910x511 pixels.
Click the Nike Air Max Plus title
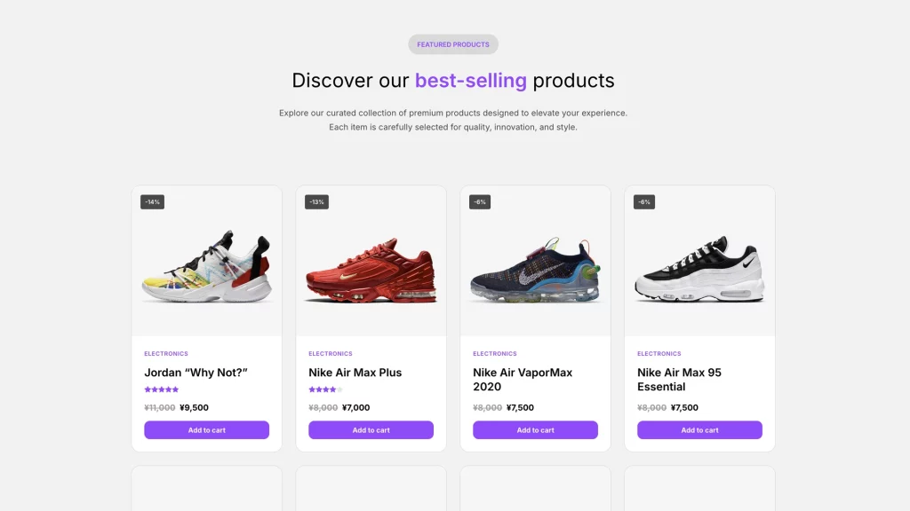click(355, 373)
